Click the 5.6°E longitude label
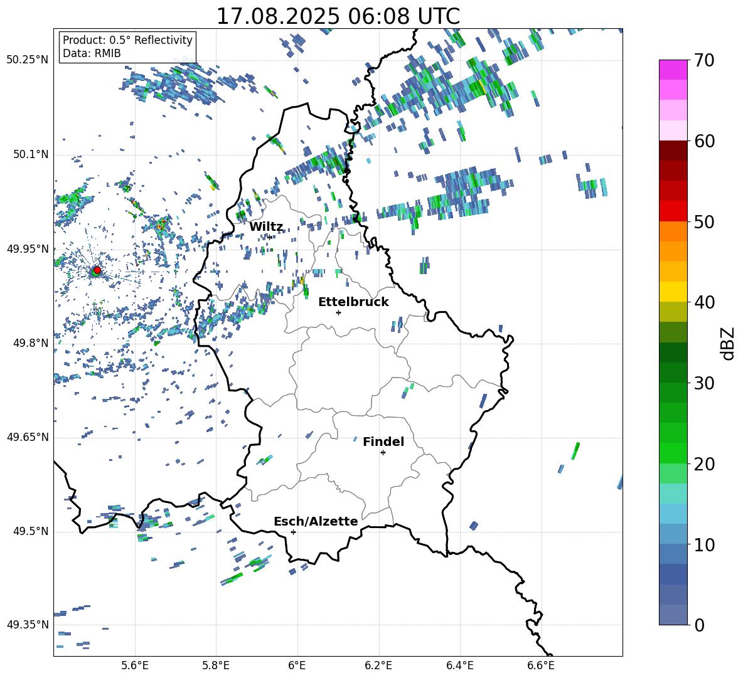 (x=135, y=665)
